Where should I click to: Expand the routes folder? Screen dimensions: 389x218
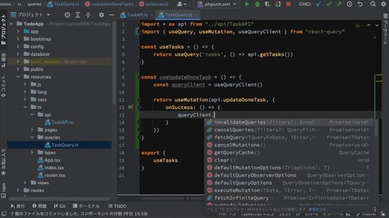point(18,190)
